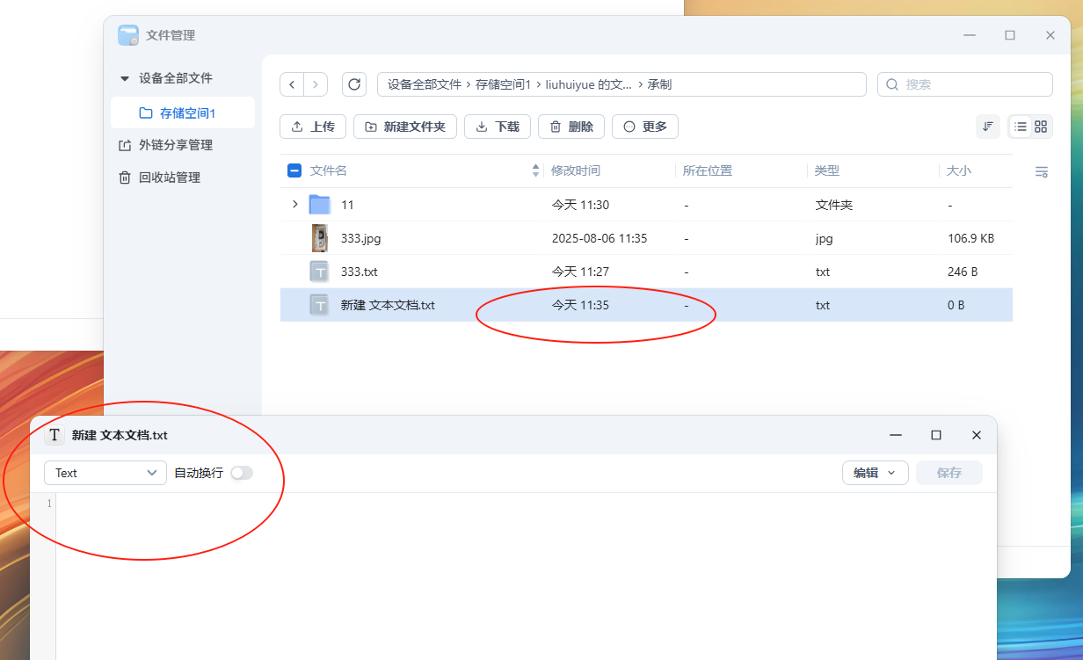Viewport: 1083px width, 660px height.
Task: Maximize the text editor window
Action: 936,435
